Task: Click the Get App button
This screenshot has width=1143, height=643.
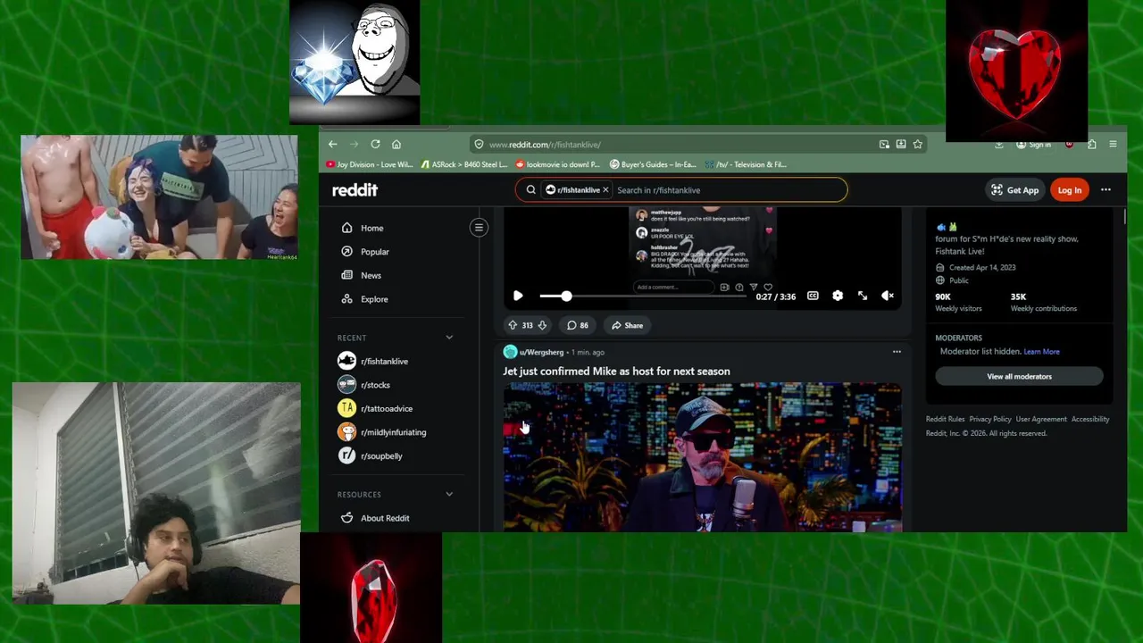Action: pos(1015,189)
